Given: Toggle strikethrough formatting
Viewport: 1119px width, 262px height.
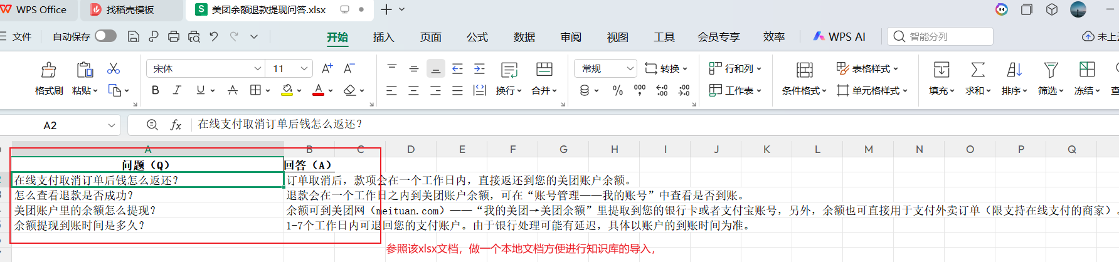Looking at the screenshot, I should click(x=233, y=90).
